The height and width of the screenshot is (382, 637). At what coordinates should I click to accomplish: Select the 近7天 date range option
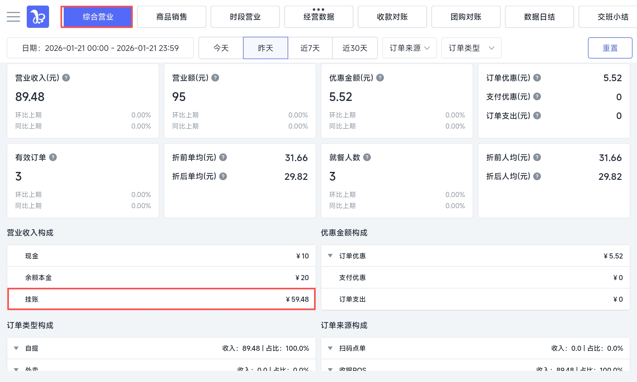[x=310, y=48]
